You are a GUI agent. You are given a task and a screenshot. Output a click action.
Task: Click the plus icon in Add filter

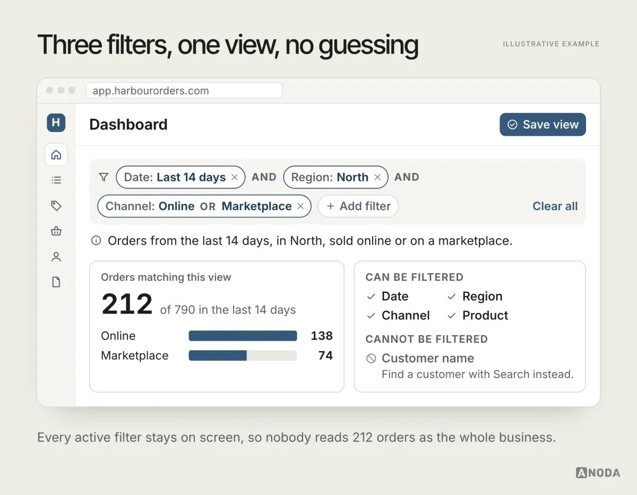[330, 206]
